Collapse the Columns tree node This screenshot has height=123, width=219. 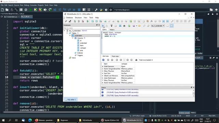pyautogui.click(x=73, y=38)
